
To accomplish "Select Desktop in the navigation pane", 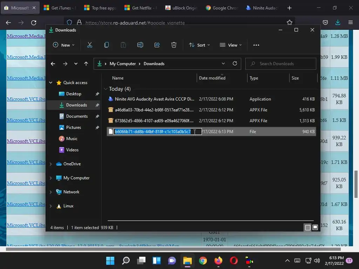I will pyautogui.click(x=74, y=94).
